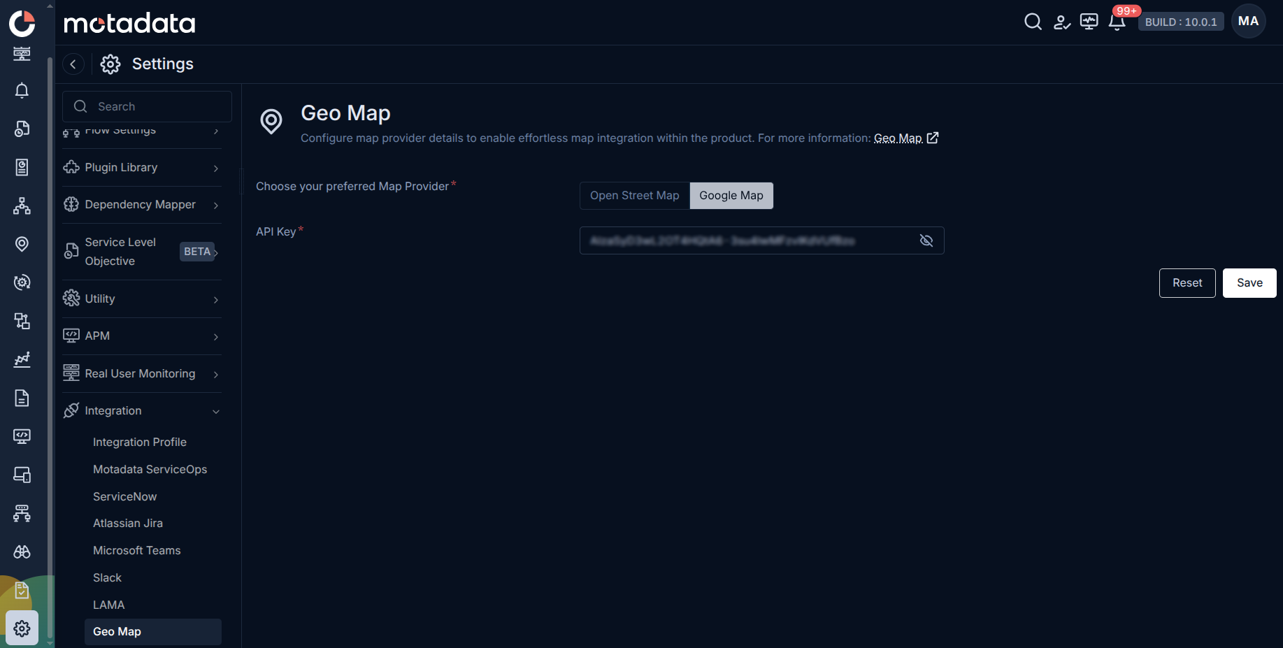
Task: Open Atlassian Jira integration page
Action: coord(128,523)
